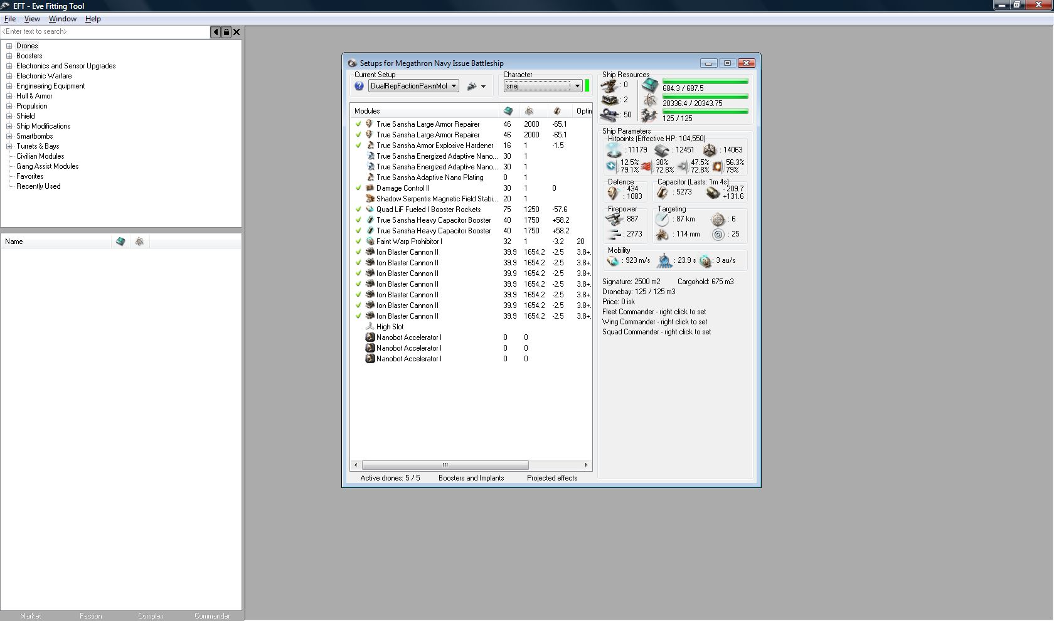
Task: Expand the Hull & Armor tree node
Action: pyautogui.click(x=9, y=96)
